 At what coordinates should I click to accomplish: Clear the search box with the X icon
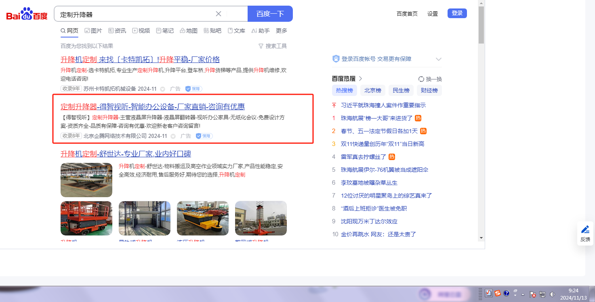[x=219, y=14]
